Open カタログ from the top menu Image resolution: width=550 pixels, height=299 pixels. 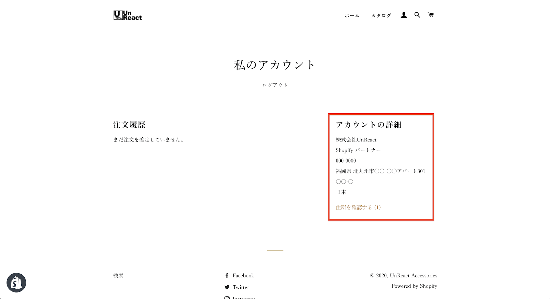pyautogui.click(x=381, y=15)
